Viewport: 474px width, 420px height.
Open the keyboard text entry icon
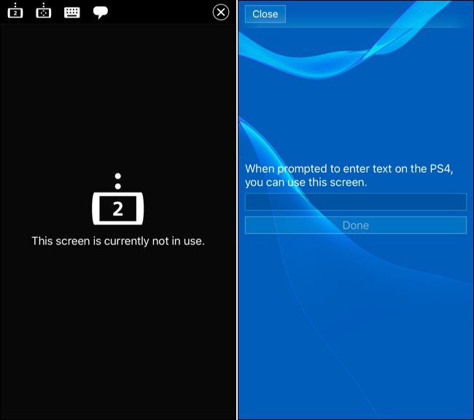[72, 12]
